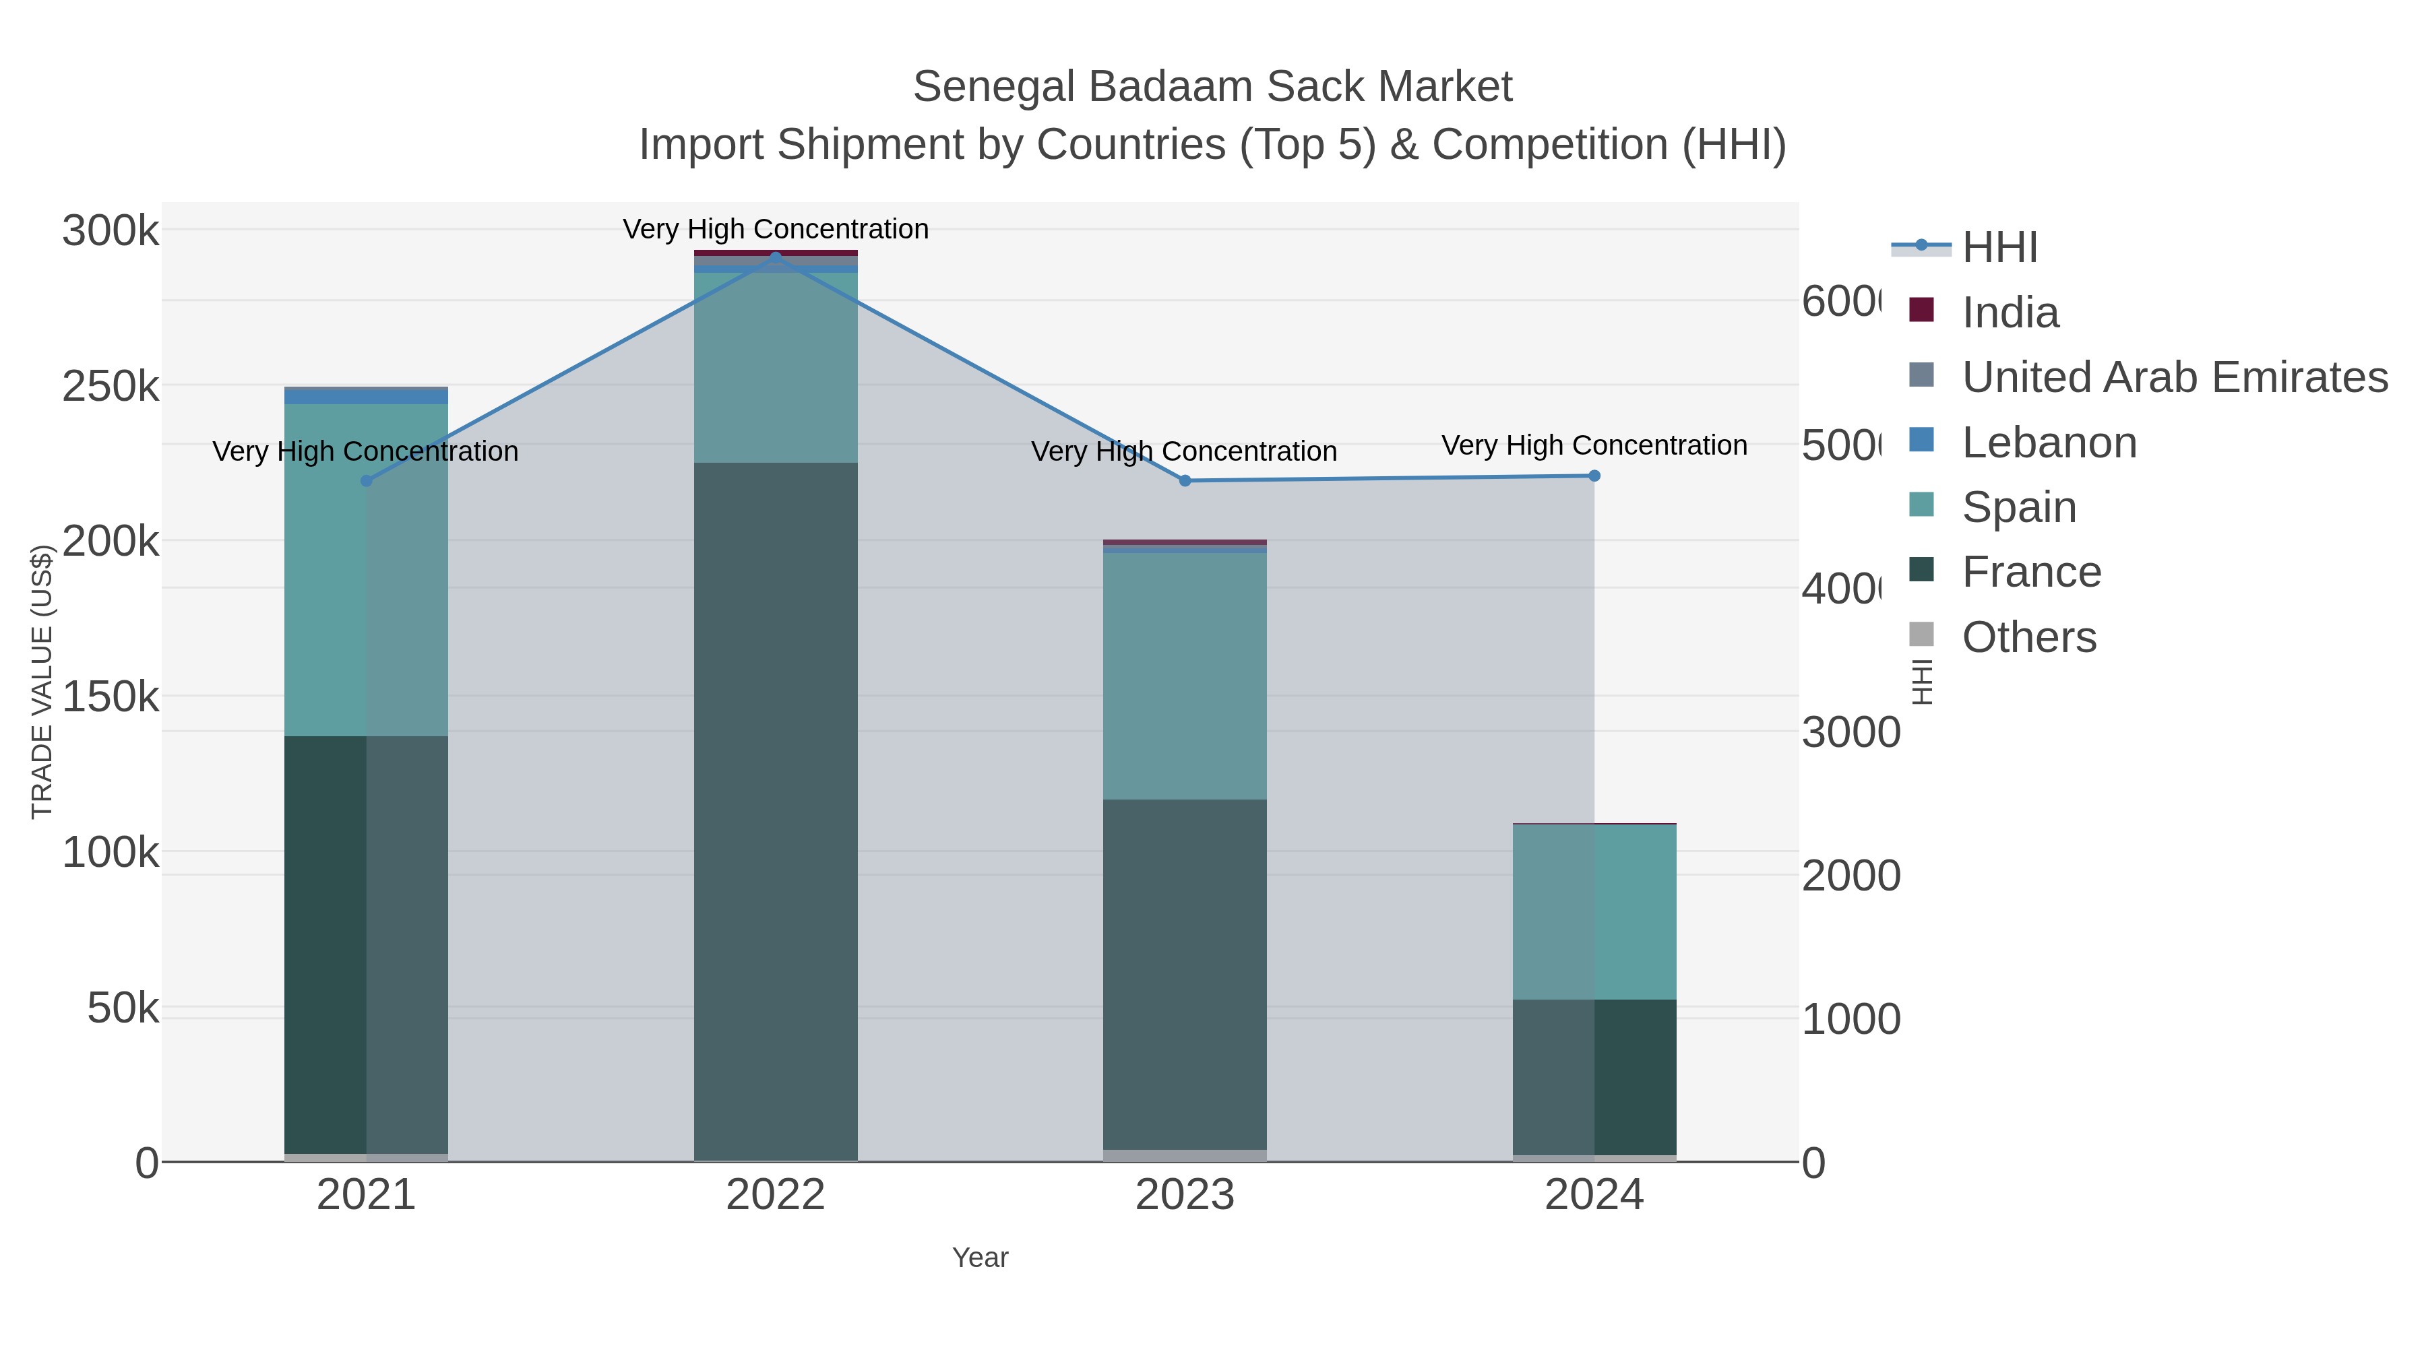
Task: Click the 2024 HHI data point
Action: pos(1594,476)
